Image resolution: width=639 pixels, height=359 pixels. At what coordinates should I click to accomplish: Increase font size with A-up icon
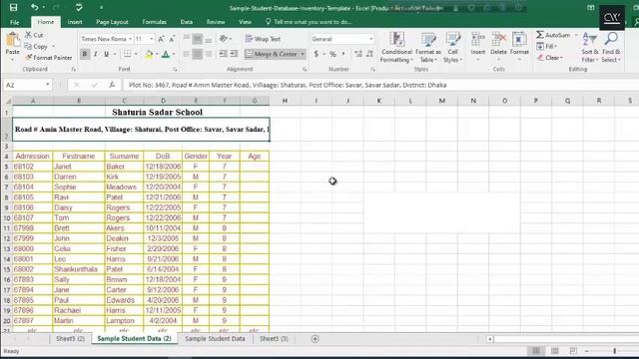tap(162, 39)
